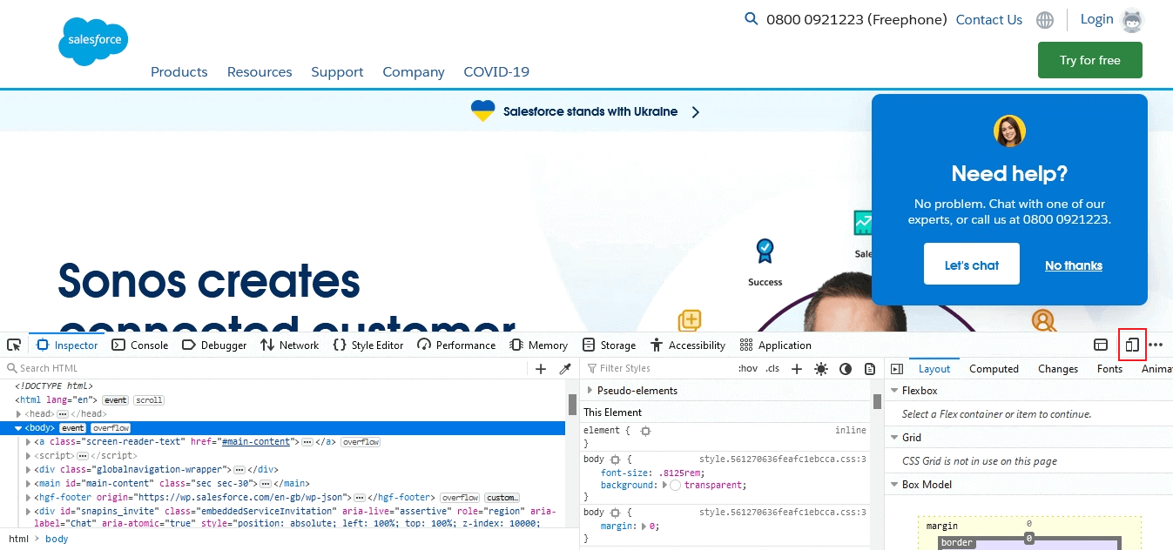Image resolution: width=1173 pixels, height=550 pixels.
Task: Toggle the event badge on html node
Action: 116,400
